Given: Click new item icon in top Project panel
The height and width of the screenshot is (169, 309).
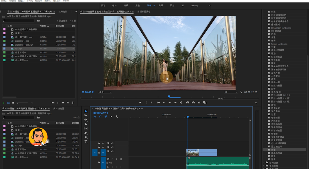Looking at the screenshot, I should [68, 103].
